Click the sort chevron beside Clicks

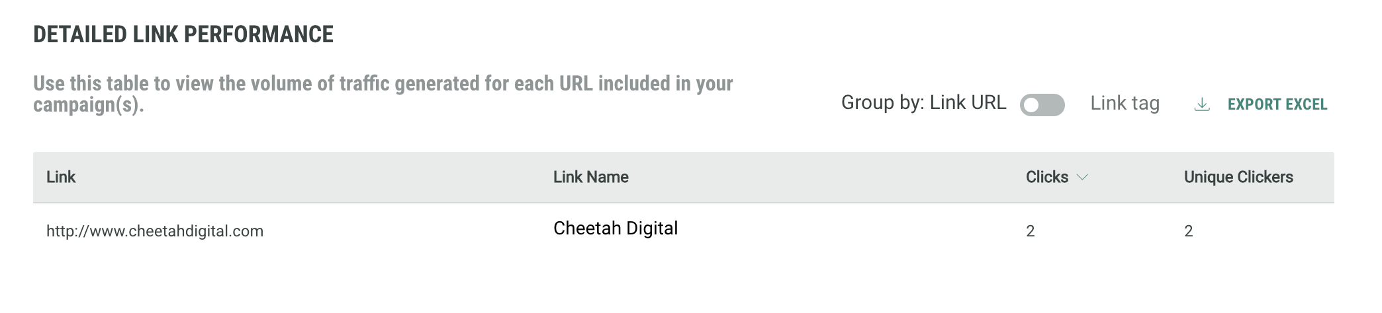pyautogui.click(x=1083, y=177)
